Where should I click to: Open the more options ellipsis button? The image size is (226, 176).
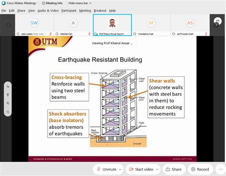tap(221, 169)
